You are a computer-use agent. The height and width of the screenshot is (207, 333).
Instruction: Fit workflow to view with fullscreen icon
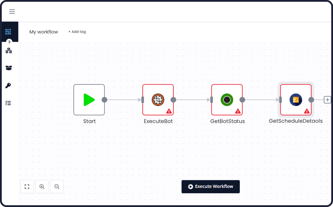(x=27, y=187)
